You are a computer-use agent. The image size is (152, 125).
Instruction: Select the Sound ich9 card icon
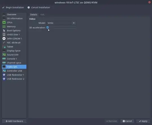click(4, 55)
